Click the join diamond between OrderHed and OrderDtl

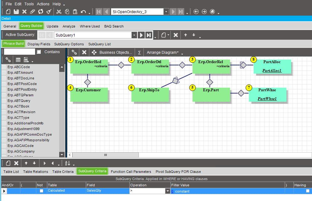121,65
